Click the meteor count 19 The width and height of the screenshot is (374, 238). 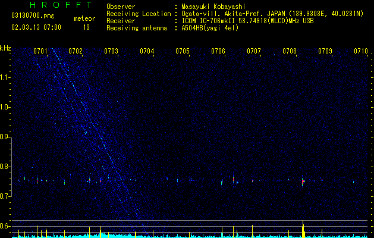86,27
